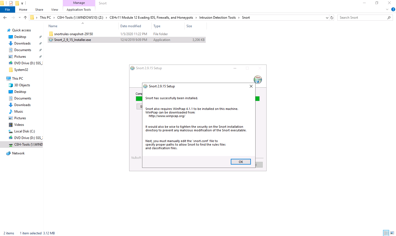Click Quick Access Toolbar new folder icon

tap(17, 3)
